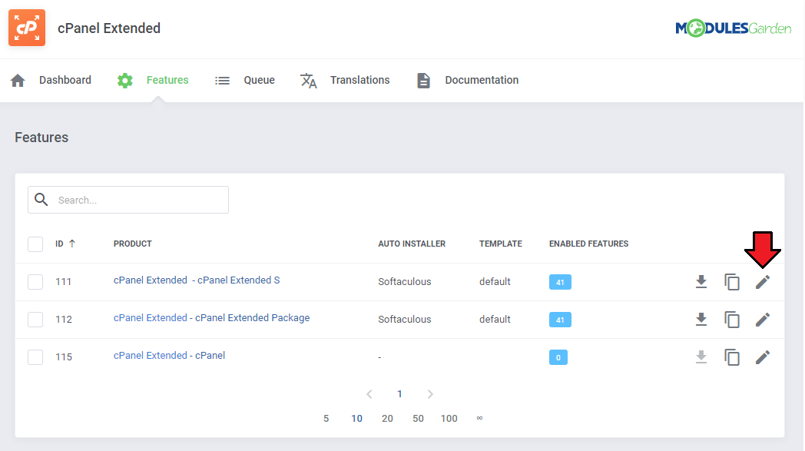Click the cPanel Extended orange logo icon
The height and width of the screenshot is (451, 805).
[x=27, y=28]
